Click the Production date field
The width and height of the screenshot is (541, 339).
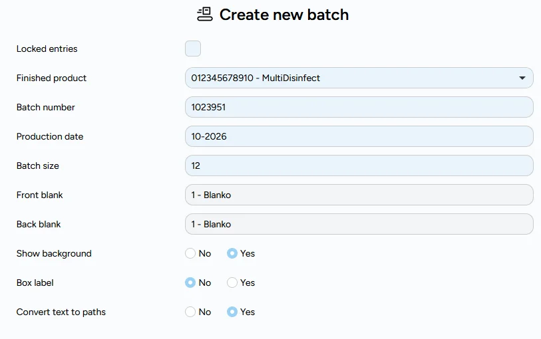point(359,136)
